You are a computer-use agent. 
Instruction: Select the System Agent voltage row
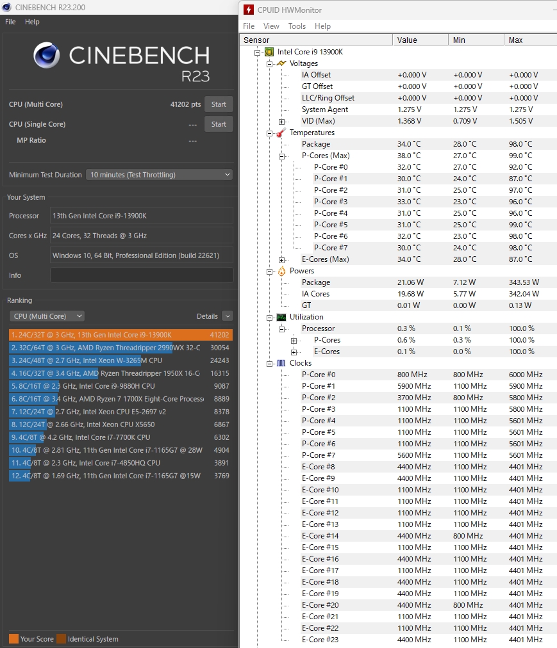pyautogui.click(x=429, y=109)
